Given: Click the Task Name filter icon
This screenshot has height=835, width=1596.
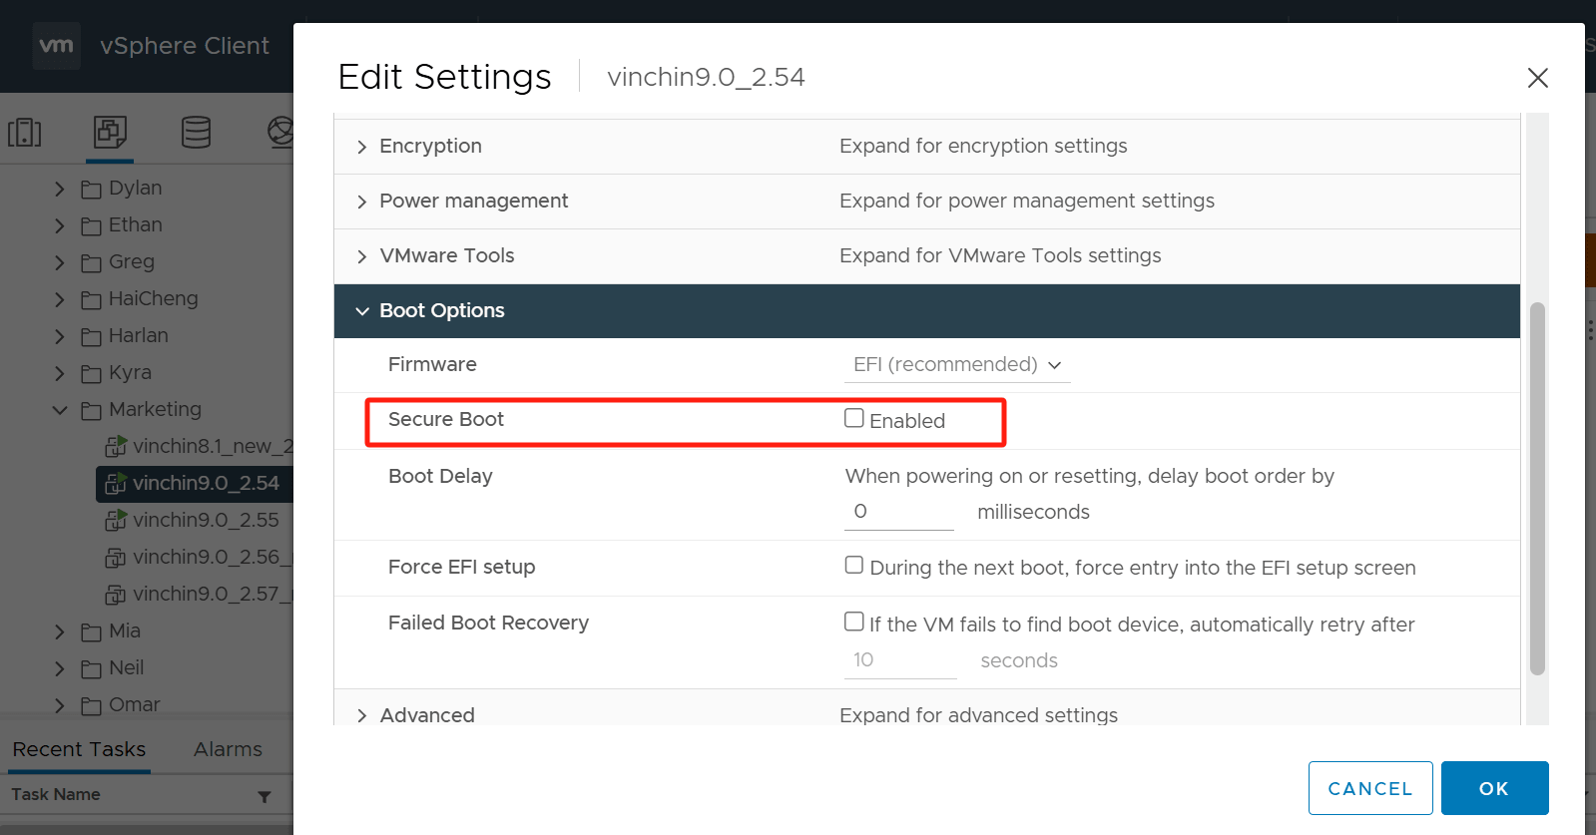Looking at the screenshot, I should click(265, 796).
